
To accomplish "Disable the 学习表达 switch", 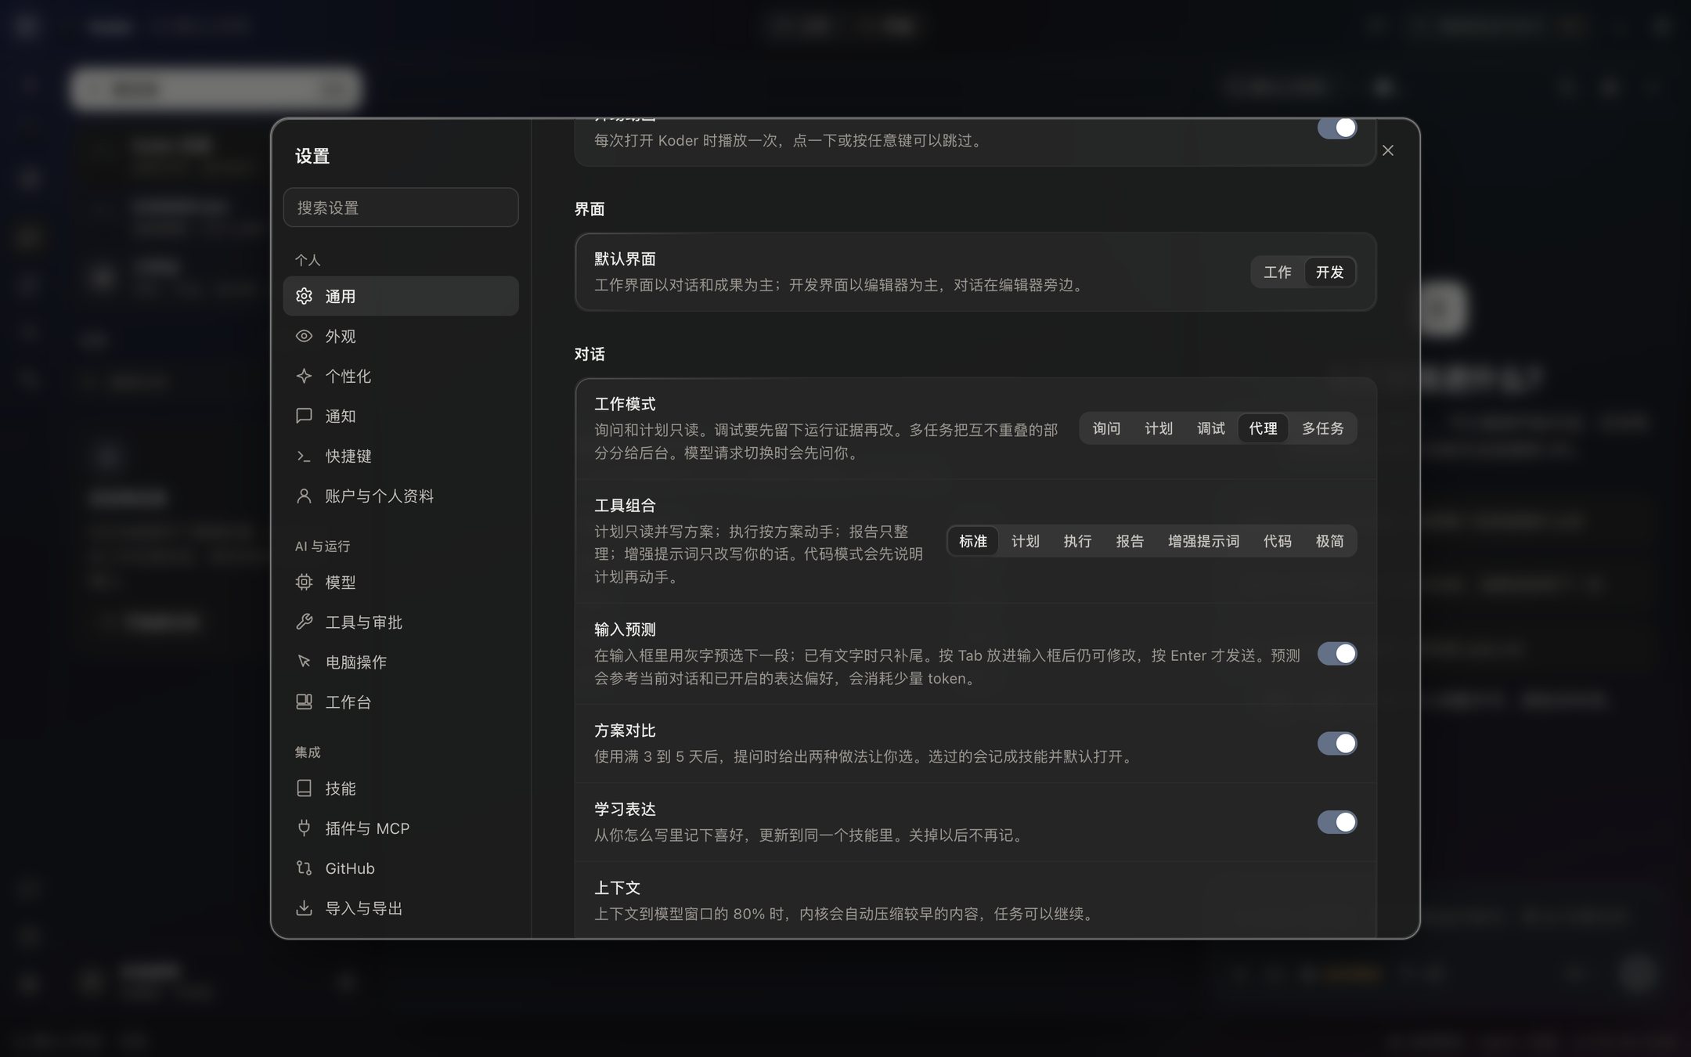I will click(1336, 822).
